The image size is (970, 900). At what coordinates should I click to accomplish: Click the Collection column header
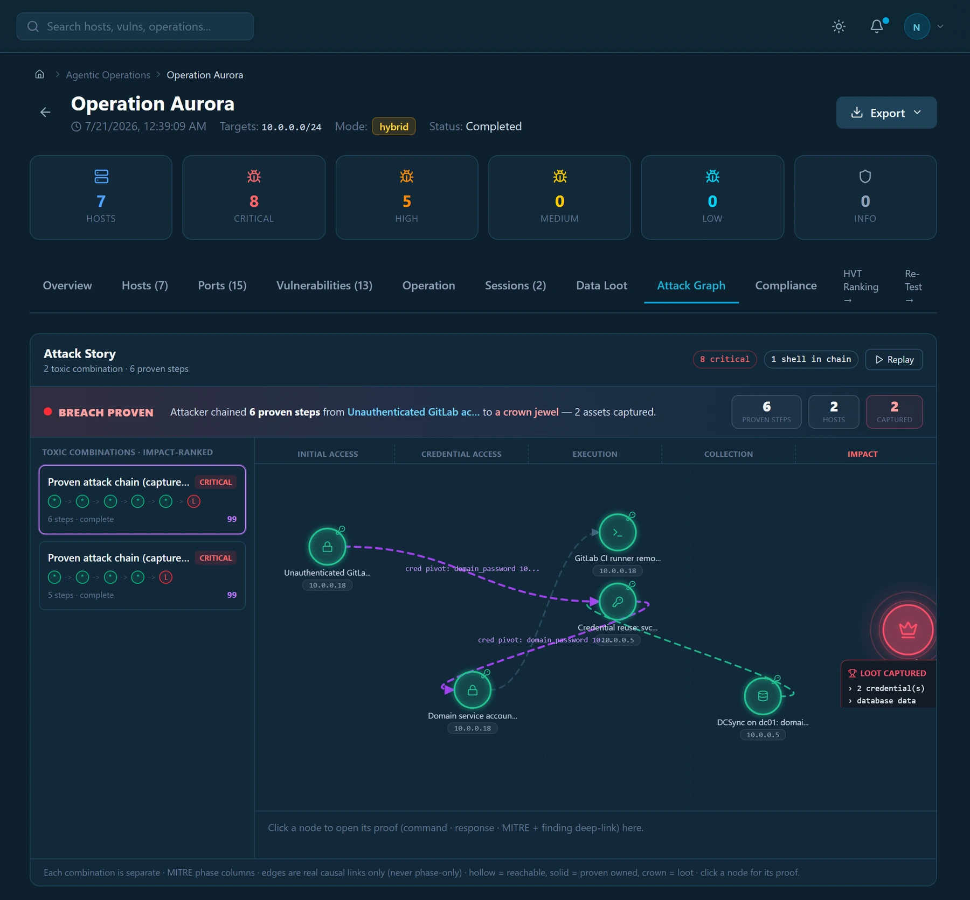coord(729,454)
